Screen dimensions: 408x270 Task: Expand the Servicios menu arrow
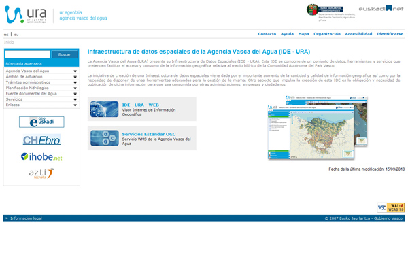[x=75, y=99]
